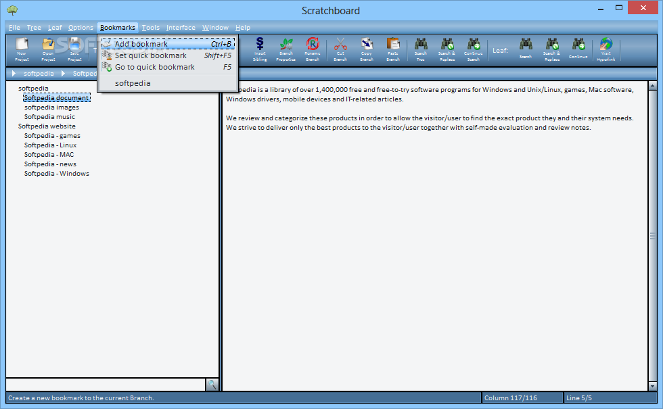Close the Bookmarks menu via its header
663x409 pixels.
coord(118,28)
